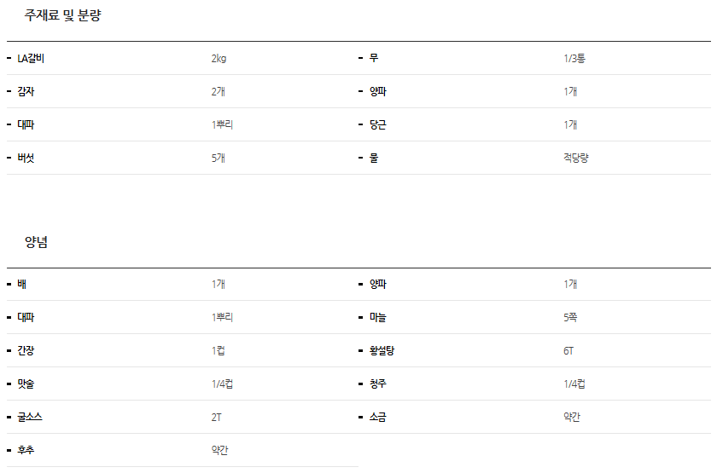Click the 간장 seasoning label
This screenshot has width=717, height=473.
point(26,350)
